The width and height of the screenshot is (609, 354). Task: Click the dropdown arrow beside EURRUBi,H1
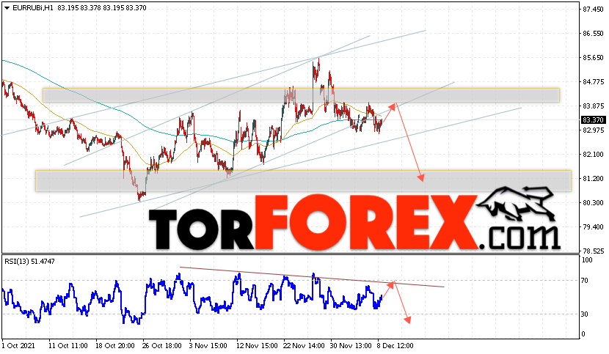[7, 8]
